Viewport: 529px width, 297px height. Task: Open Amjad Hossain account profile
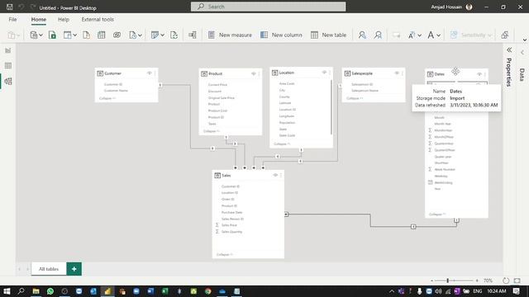[451, 7]
